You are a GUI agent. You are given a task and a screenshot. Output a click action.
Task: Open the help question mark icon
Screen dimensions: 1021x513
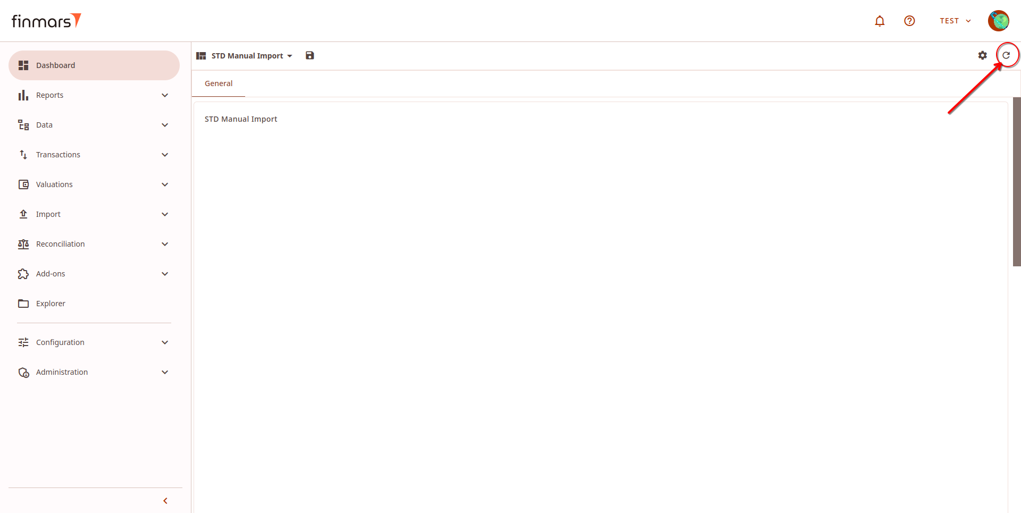point(909,21)
